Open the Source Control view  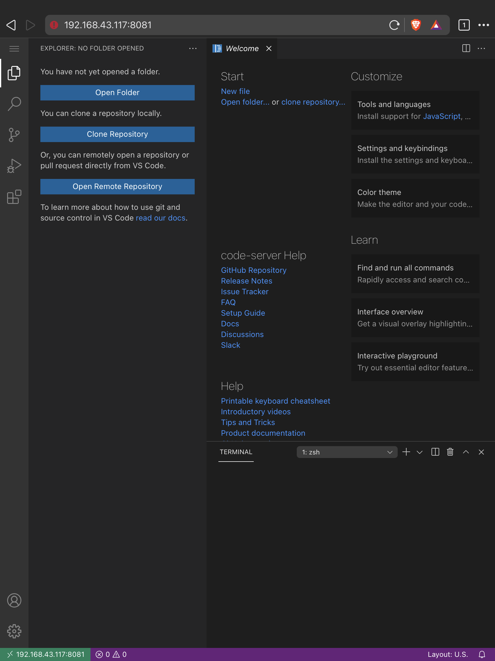point(14,135)
